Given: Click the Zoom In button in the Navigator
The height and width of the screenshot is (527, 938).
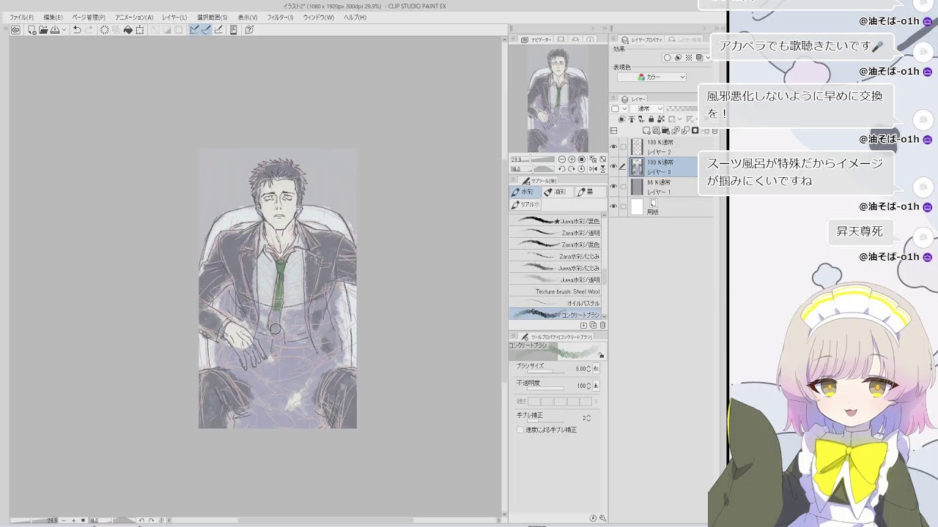Looking at the screenshot, I should point(572,159).
